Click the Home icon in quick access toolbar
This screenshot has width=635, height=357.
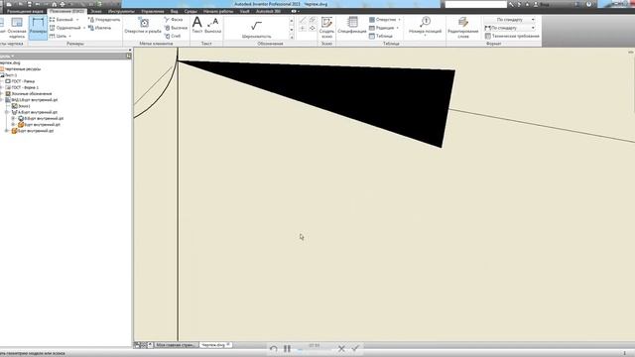point(55,4)
